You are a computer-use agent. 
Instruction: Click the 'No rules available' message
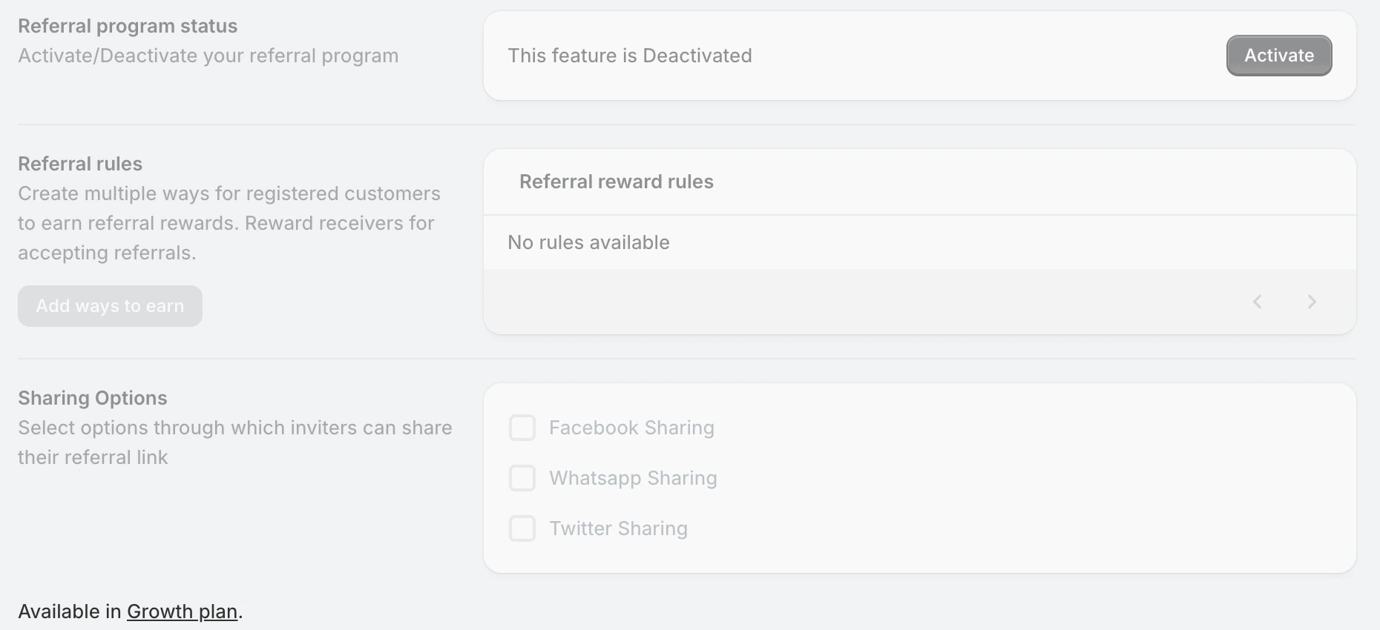588,242
